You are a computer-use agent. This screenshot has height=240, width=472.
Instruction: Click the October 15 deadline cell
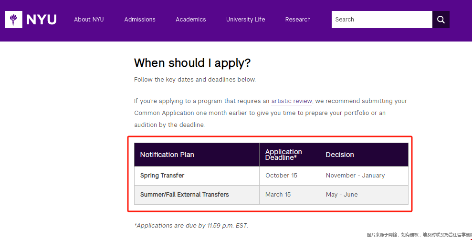tap(281, 176)
